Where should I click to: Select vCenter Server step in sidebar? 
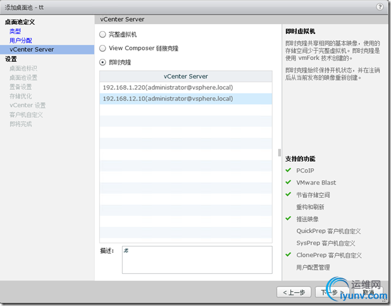click(x=47, y=49)
